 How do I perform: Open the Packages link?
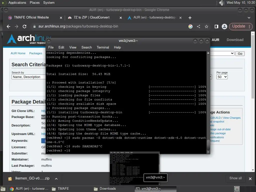point(35,53)
